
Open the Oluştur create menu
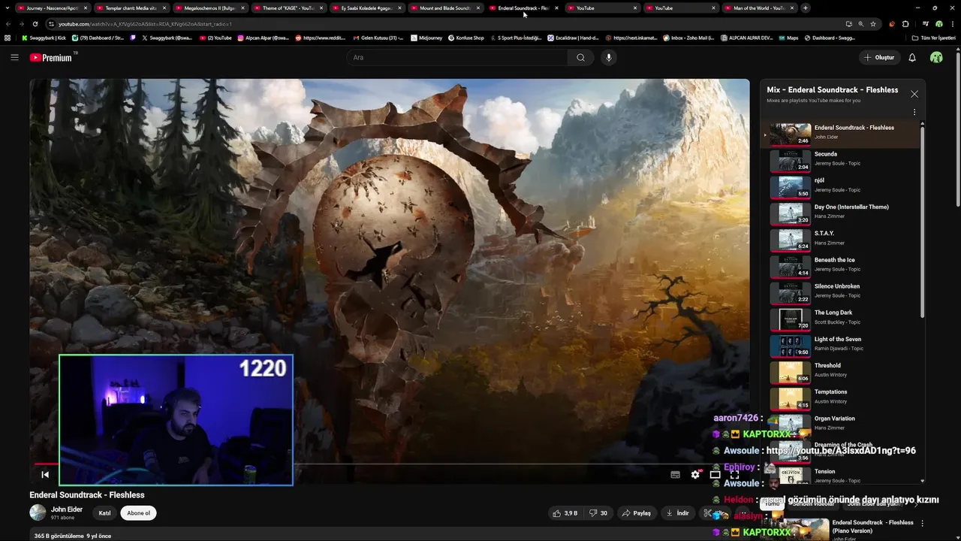[x=879, y=57]
